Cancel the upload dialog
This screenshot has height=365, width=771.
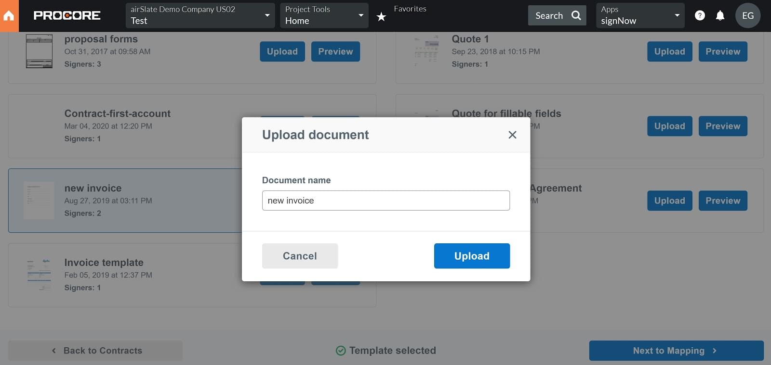[300, 256]
